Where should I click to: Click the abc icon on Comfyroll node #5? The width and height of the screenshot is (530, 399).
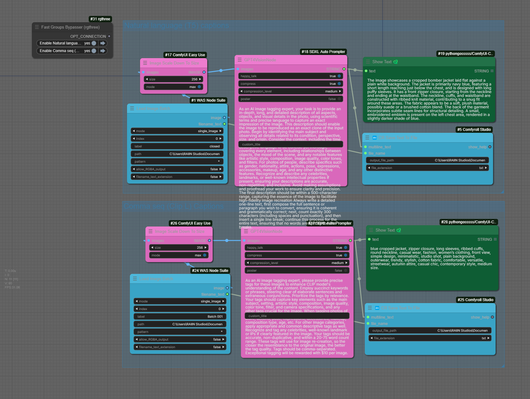(x=375, y=138)
